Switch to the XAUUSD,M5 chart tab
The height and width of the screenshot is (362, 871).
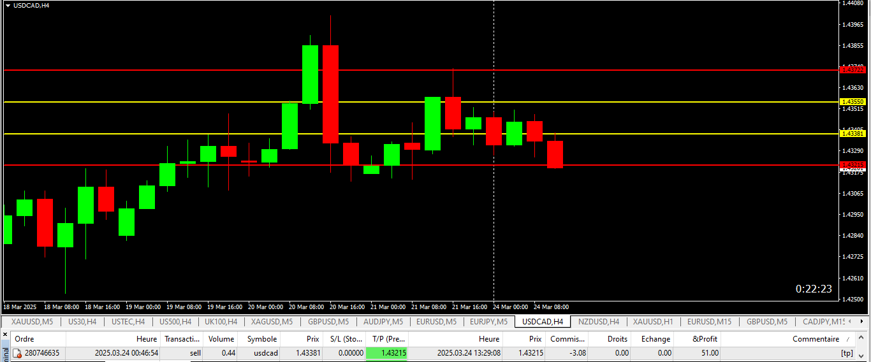(33, 322)
